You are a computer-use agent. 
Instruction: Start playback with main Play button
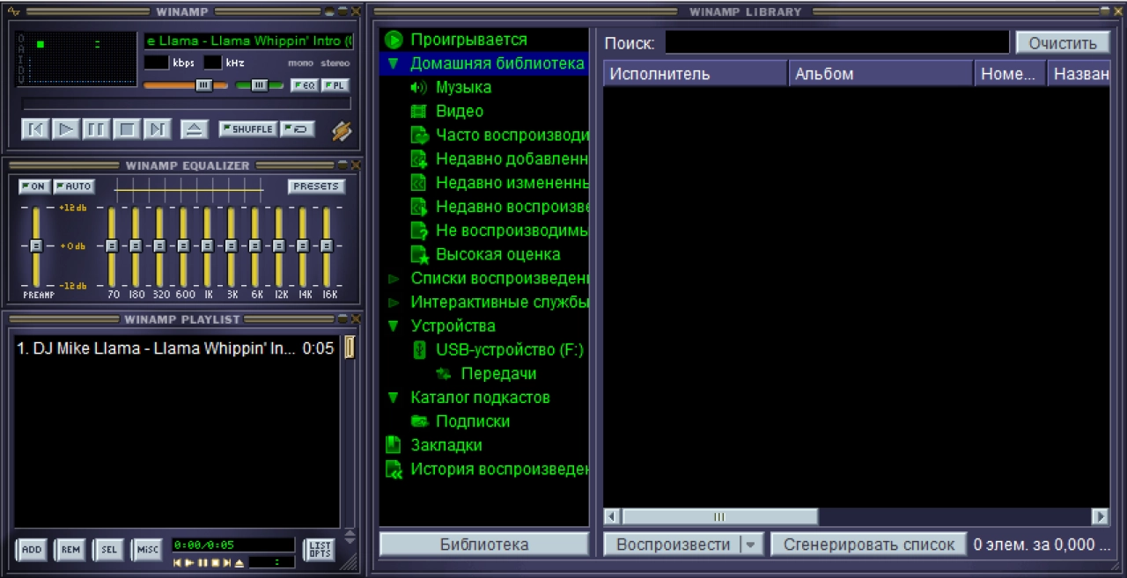(x=65, y=129)
